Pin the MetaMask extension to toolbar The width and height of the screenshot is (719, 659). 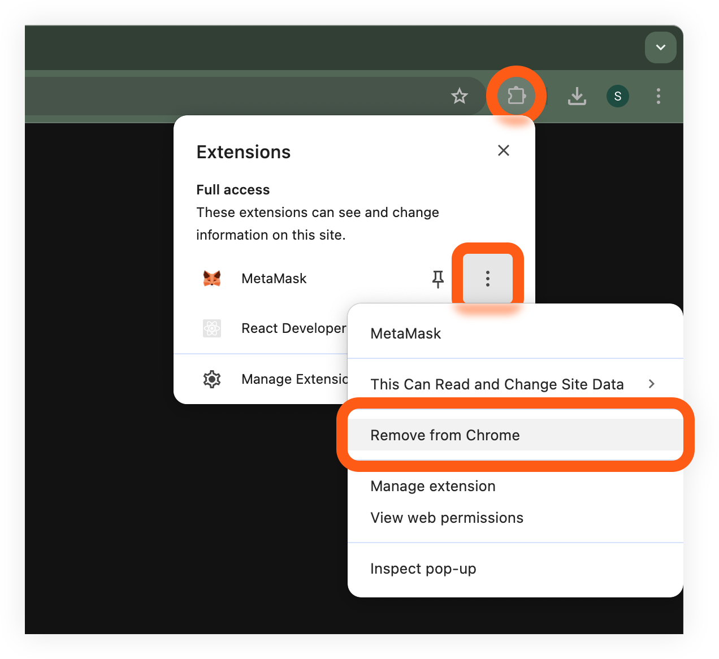pyautogui.click(x=438, y=279)
